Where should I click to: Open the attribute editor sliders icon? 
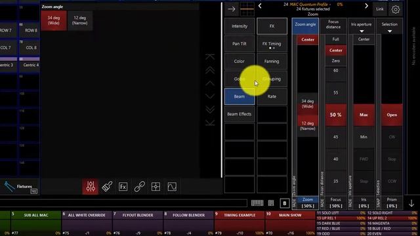click(91, 186)
